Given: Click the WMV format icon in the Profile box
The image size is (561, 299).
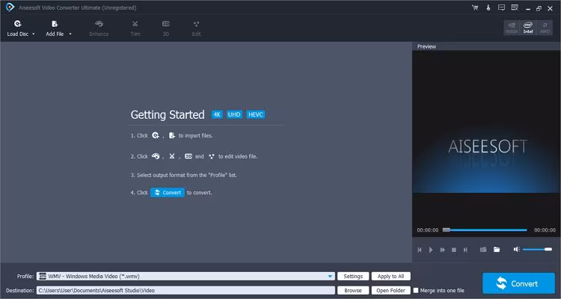Looking at the screenshot, I should pos(43,276).
